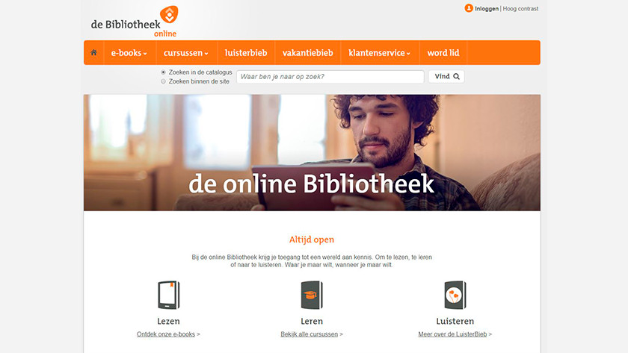628x353 pixels.
Task: Open the vakantiebieb menu item
Action: 307,53
